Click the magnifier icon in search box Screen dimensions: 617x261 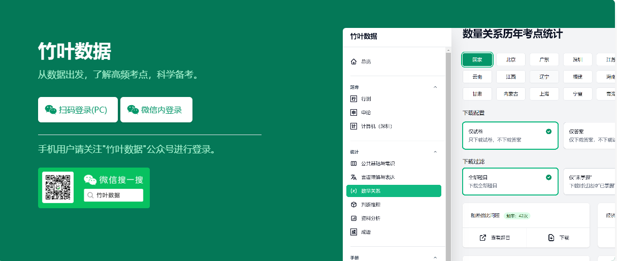coord(90,195)
